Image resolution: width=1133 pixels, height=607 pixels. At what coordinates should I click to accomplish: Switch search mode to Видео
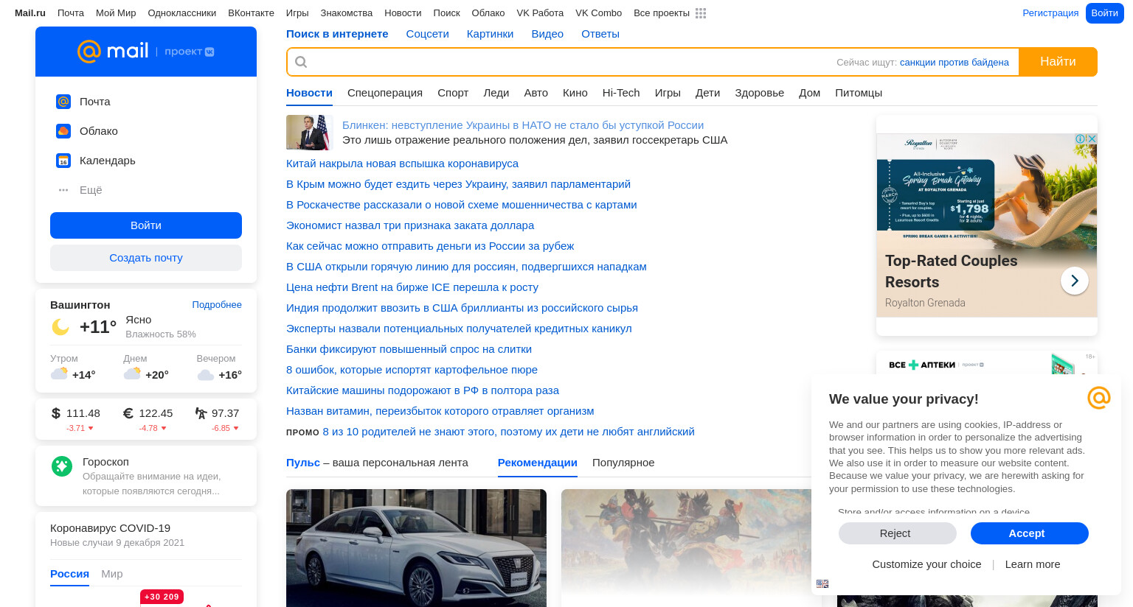click(547, 34)
